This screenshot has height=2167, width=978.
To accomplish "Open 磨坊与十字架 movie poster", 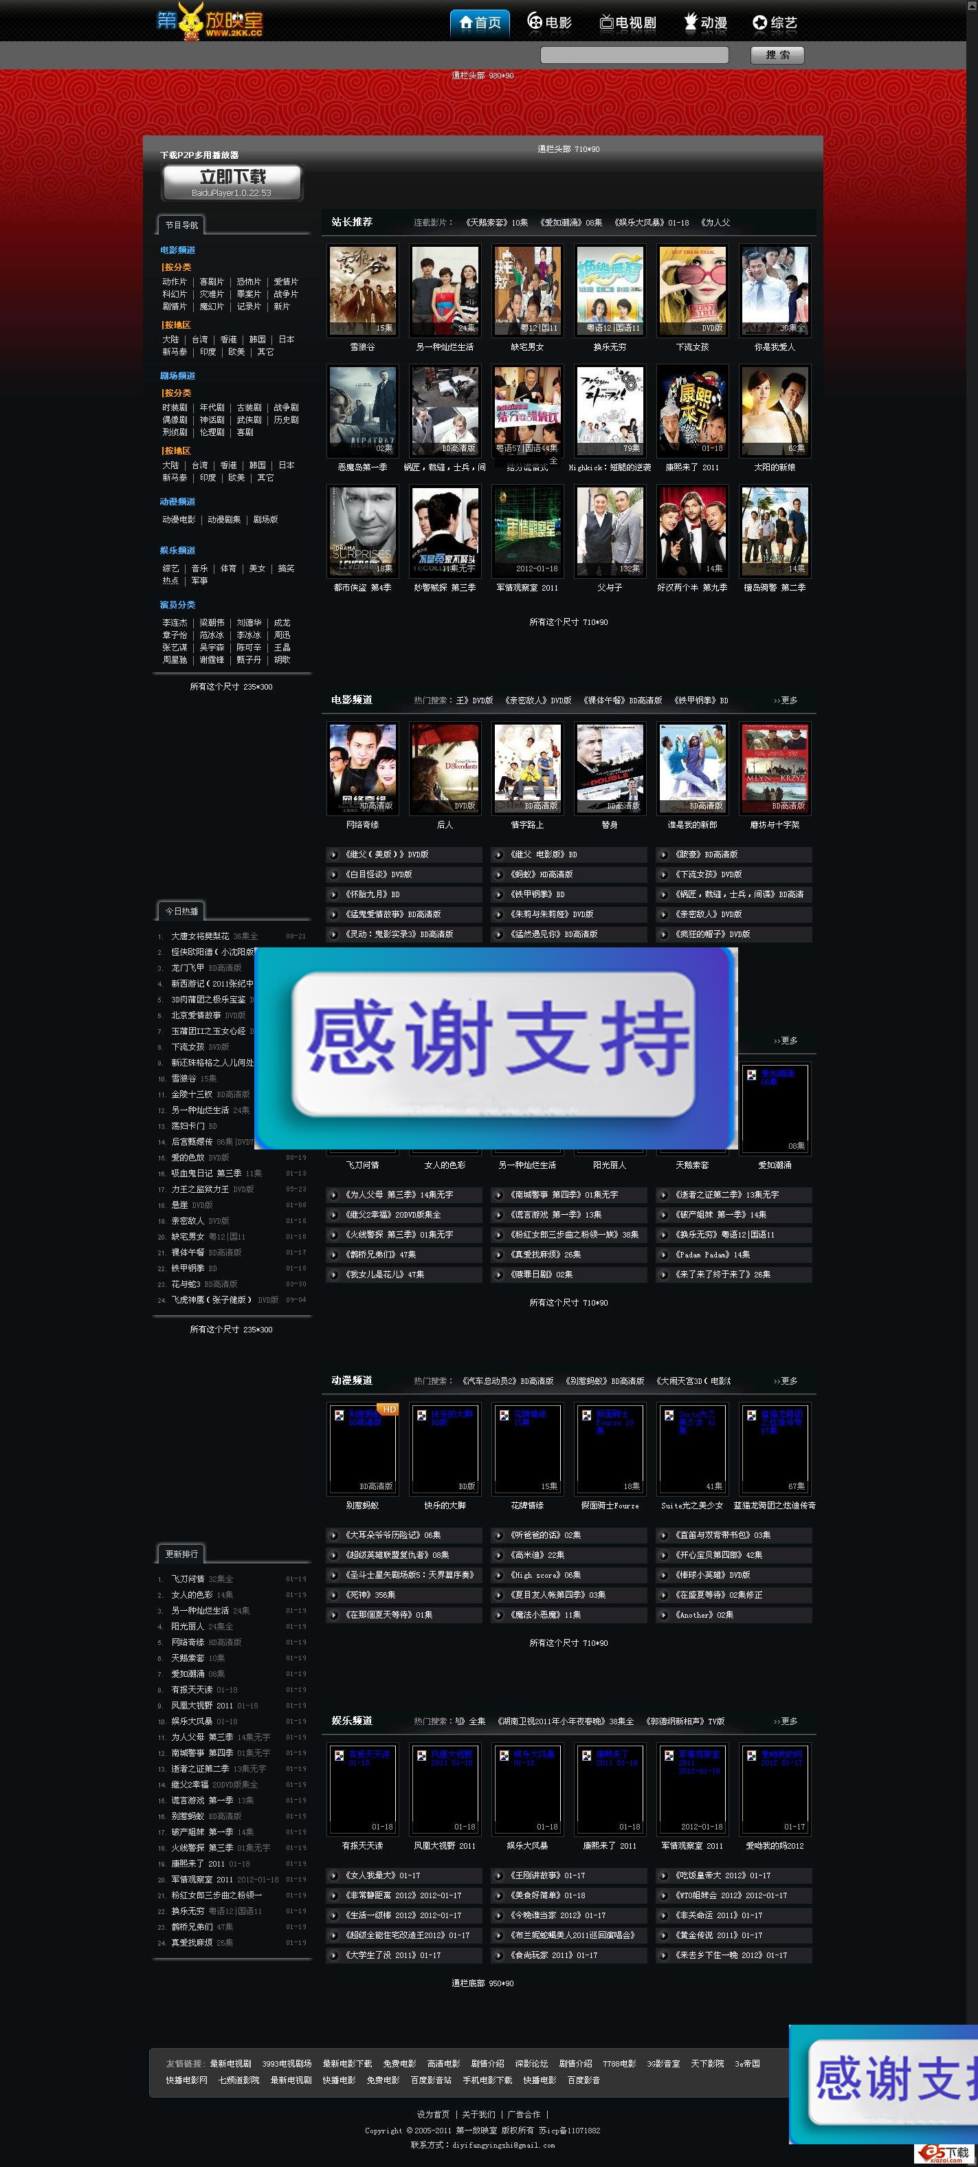I will 775,768.
